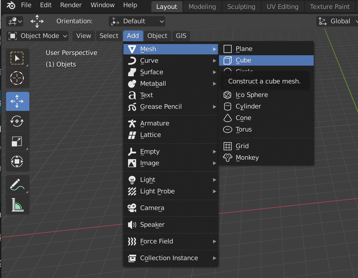Select the Move tool in the toolbar

(x=18, y=101)
